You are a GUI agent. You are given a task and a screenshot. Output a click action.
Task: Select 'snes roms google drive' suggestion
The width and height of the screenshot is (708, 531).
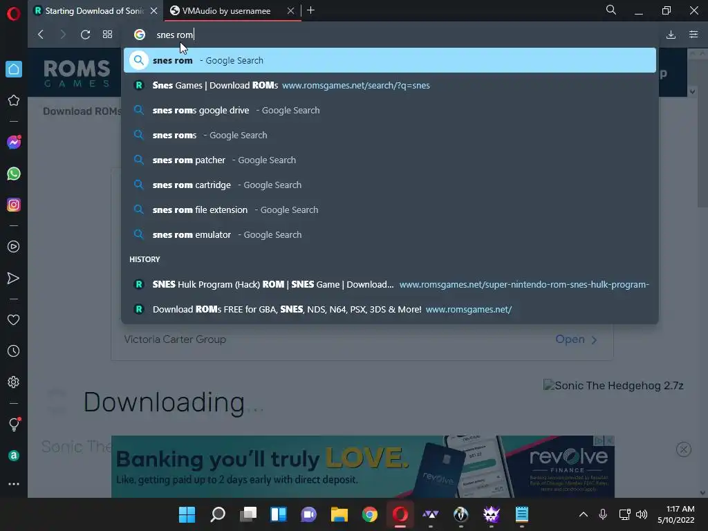pos(390,110)
